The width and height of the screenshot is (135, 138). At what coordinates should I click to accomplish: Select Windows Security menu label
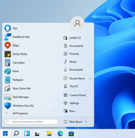(x=23, y=106)
